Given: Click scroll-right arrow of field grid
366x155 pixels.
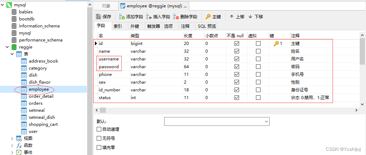Looking at the screenshot, I should [x=356, y=110].
